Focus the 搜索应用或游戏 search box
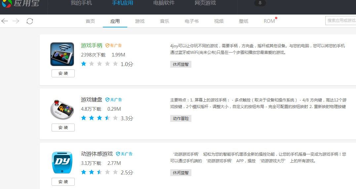 340,20
